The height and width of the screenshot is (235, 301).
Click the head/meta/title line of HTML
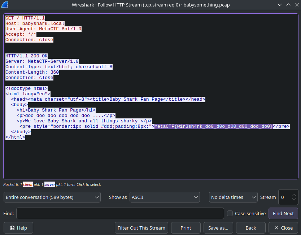108,99
